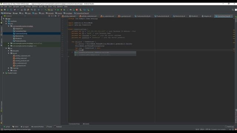
Task: Expand the Gradle Scripts node
Action: 4,73
